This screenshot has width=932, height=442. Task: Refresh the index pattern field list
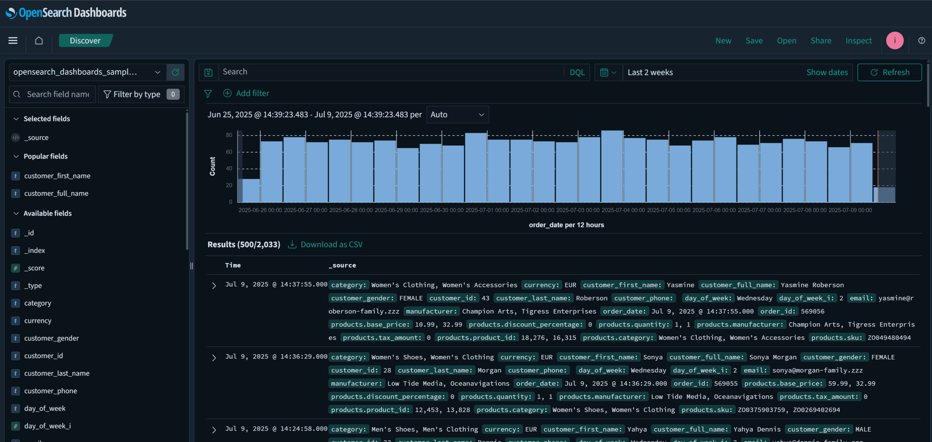[175, 72]
